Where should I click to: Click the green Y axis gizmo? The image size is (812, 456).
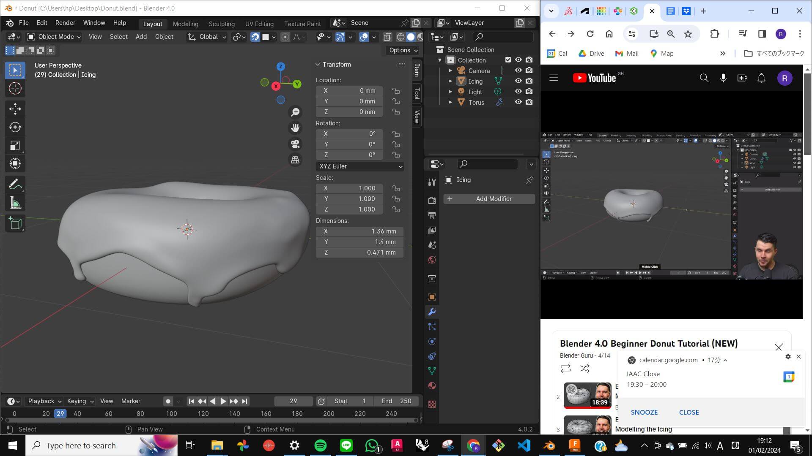tap(297, 84)
